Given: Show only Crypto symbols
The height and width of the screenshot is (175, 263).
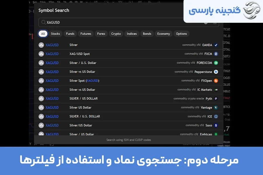Looking at the screenshot, I should [116, 34].
